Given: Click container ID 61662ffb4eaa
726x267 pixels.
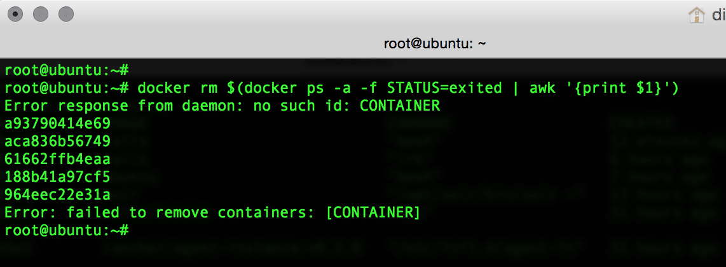Looking at the screenshot, I should [x=57, y=159].
